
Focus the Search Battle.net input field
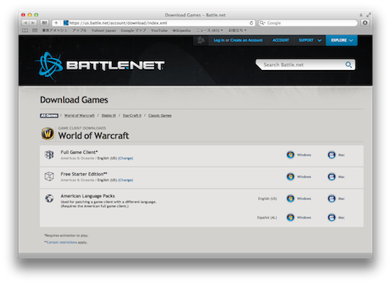point(303,65)
